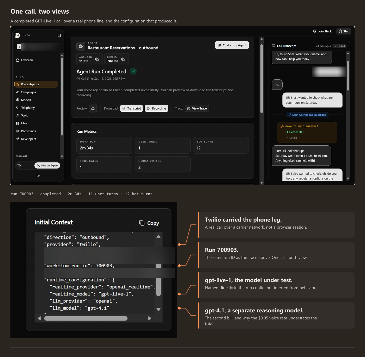Copy the Agent ID 11950
This screenshot has width=365, height=357.
pyautogui.click(x=97, y=59)
